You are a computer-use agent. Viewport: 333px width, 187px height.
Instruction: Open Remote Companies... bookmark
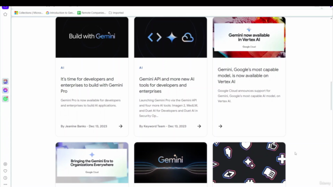[92, 12]
